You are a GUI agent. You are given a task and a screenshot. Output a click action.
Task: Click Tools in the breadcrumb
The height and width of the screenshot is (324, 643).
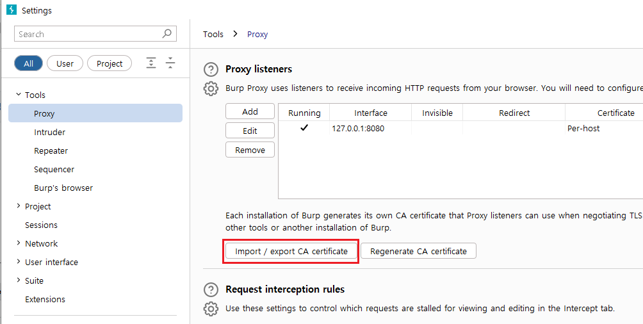click(x=213, y=34)
